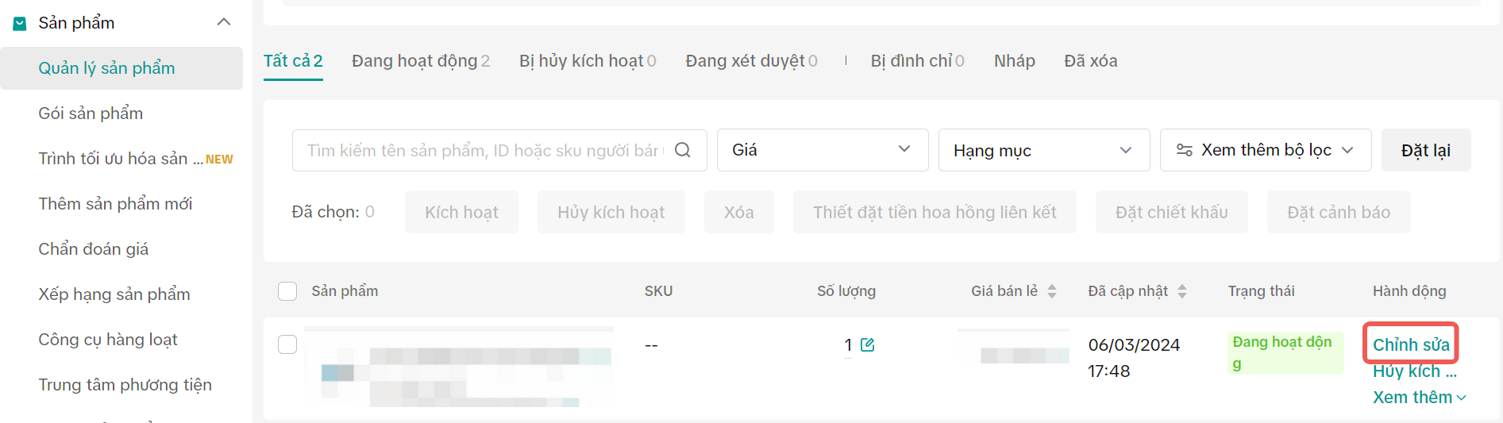This screenshot has height=423, width=1503.
Task: Sort by Giá bán lẻ arrows
Action: (1052, 291)
